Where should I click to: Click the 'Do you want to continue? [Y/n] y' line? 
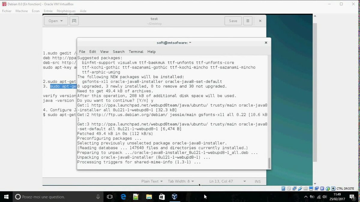tap(115, 101)
